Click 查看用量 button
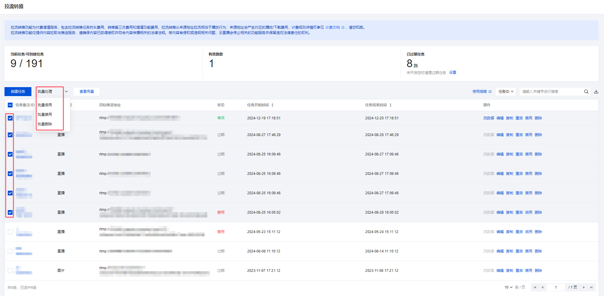604x296 pixels. tap(87, 92)
